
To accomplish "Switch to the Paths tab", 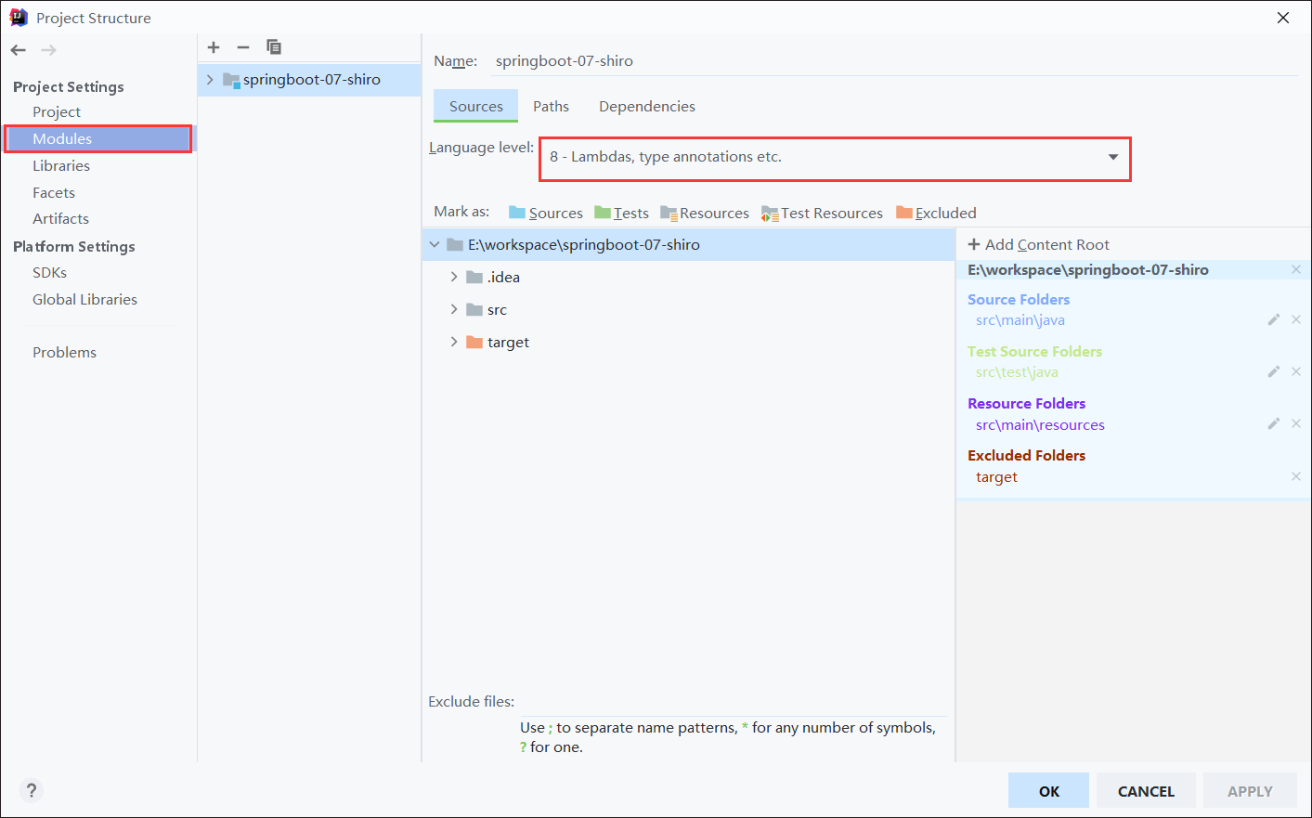I will [551, 107].
